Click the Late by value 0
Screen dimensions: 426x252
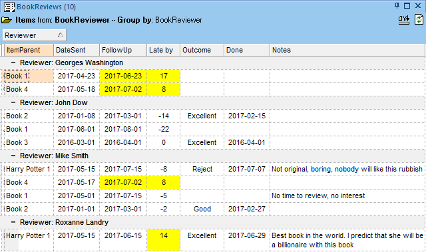pos(164,142)
